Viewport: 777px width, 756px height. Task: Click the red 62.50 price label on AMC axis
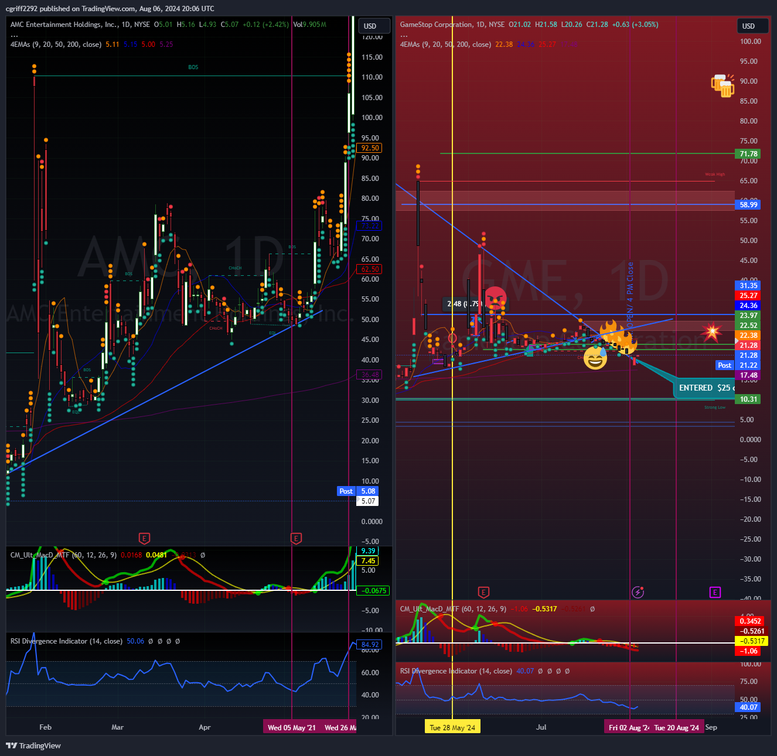pyautogui.click(x=369, y=269)
